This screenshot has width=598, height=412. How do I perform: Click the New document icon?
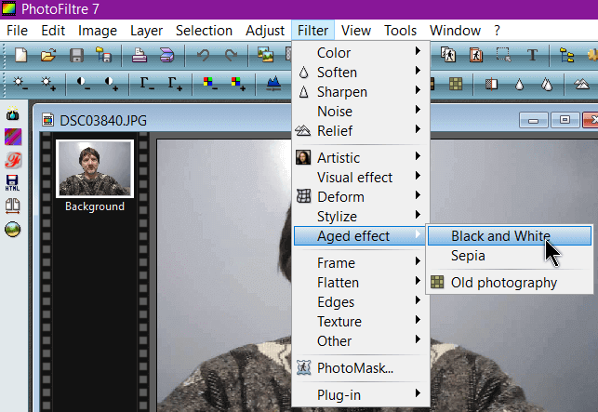point(20,55)
